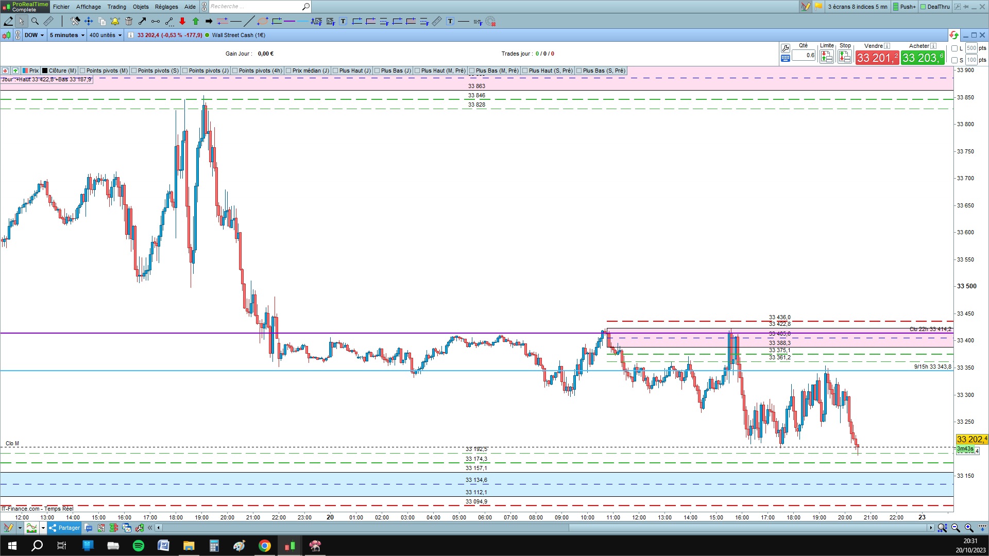Click the candlestick chart style icon
The height and width of the screenshot is (556, 989).
tap(6, 35)
